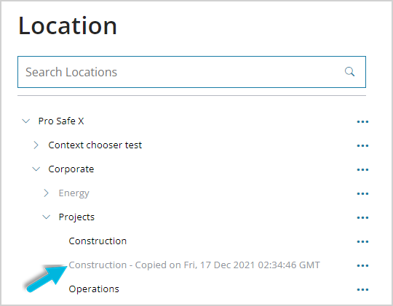Expand the Context chooser test node

click(x=36, y=145)
